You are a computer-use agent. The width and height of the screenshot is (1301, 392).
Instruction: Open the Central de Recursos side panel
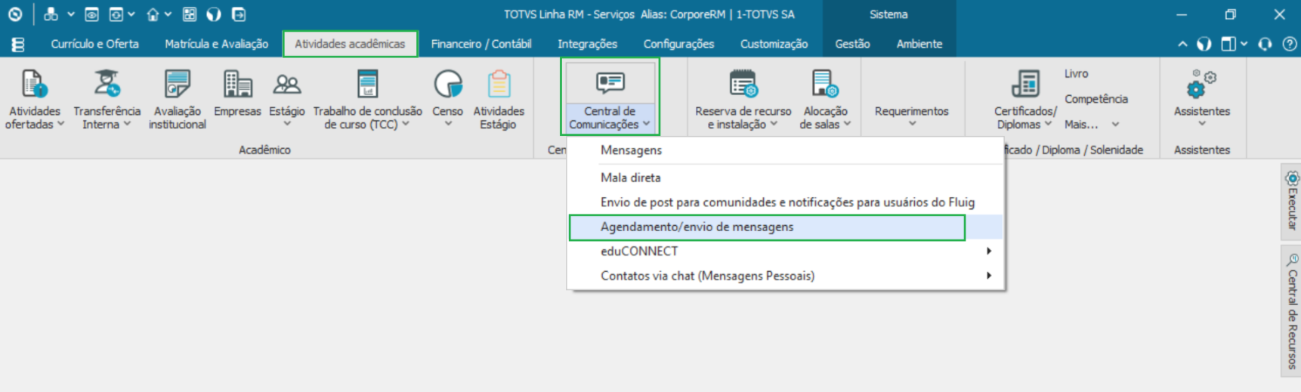pyautogui.click(x=1291, y=310)
